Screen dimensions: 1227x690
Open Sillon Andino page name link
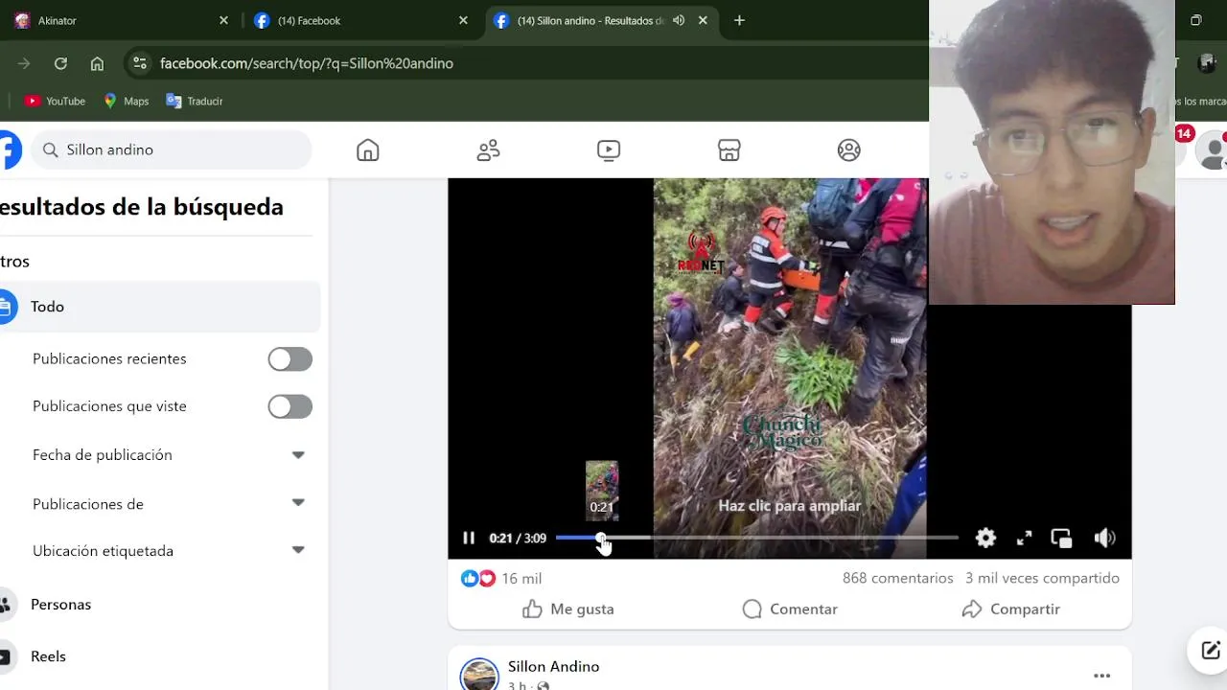pyautogui.click(x=553, y=667)
